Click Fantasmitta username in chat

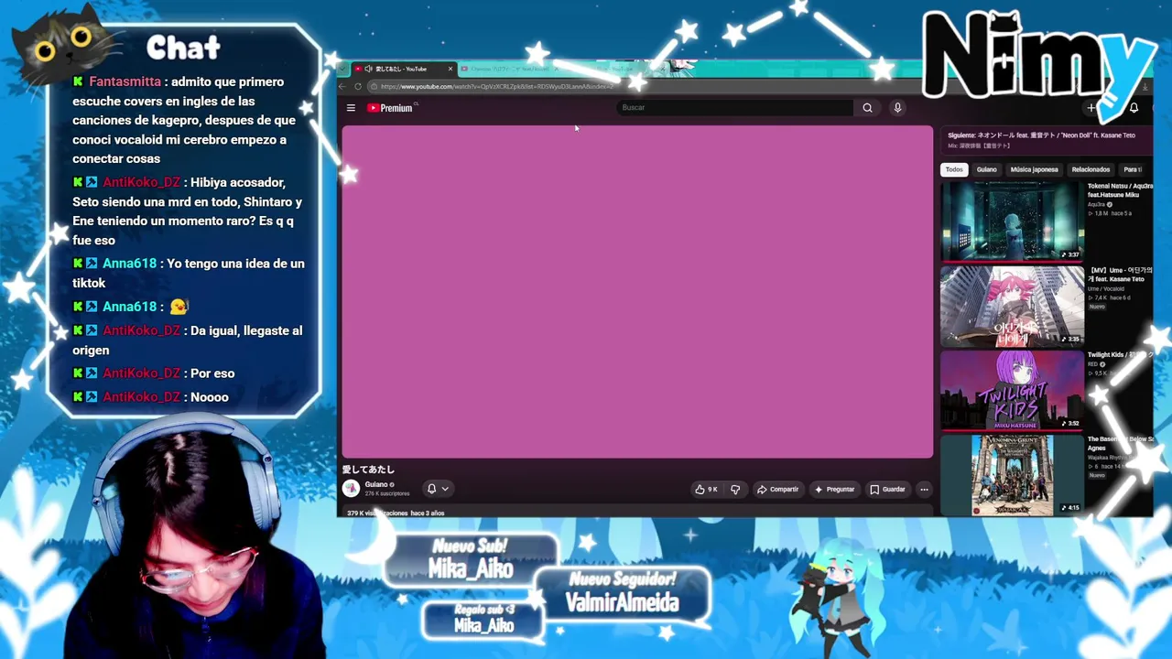125,81
